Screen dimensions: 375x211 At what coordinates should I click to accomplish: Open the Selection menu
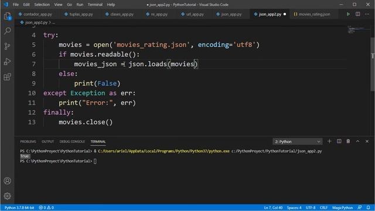tap(42, 5)
